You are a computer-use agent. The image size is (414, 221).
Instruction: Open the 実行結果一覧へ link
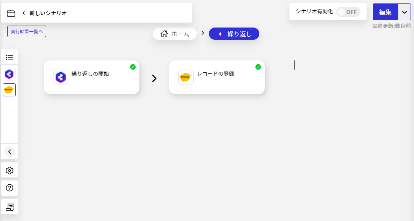[x=27, y=31]
